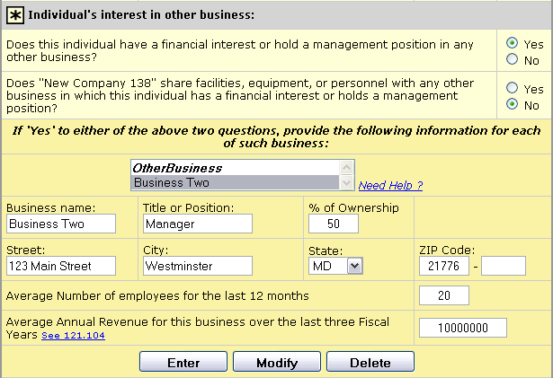Select Yes for shared facilities question
The width and height of the screenshot is (553, 378).
(x=512, y=88)
